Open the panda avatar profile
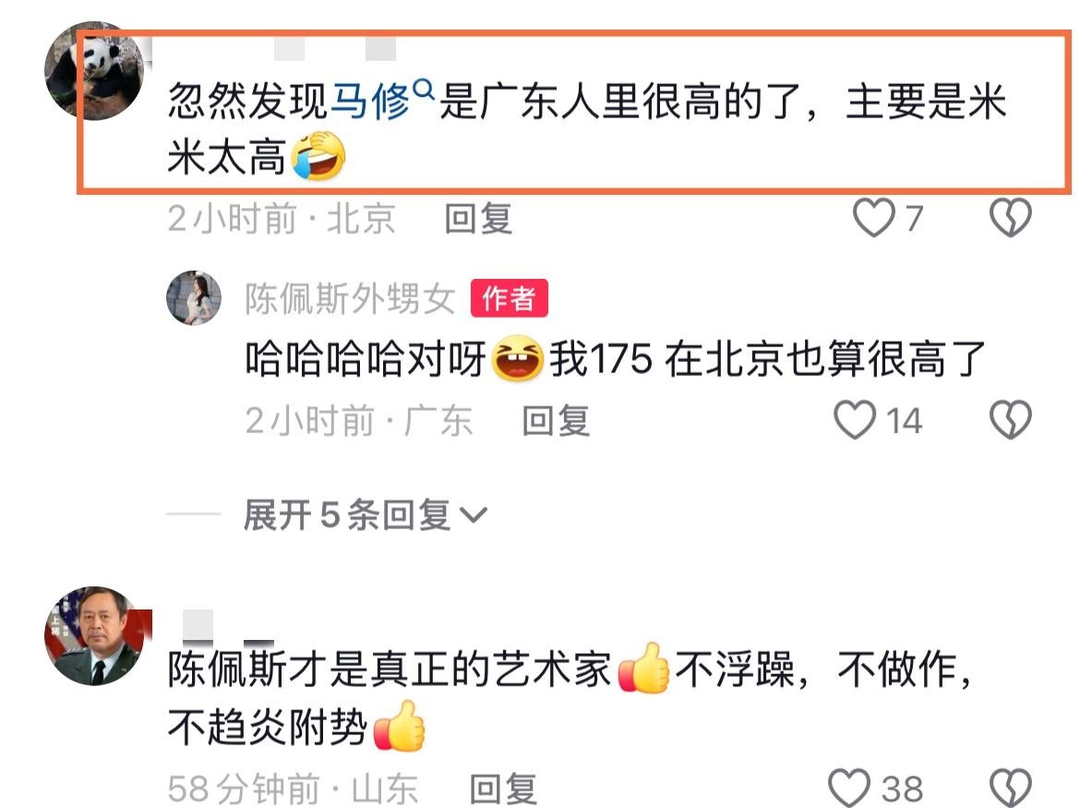 tap(94, 71)
